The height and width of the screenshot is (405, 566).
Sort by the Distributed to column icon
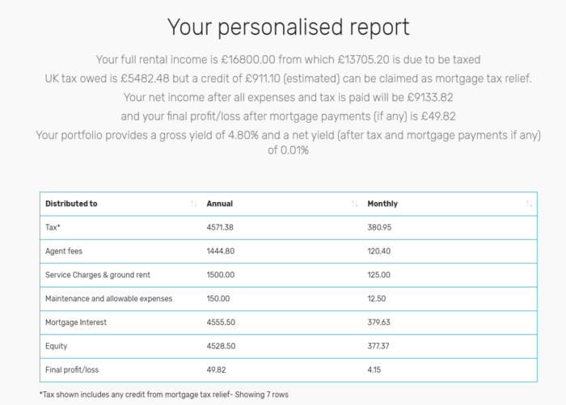[193, 204]
